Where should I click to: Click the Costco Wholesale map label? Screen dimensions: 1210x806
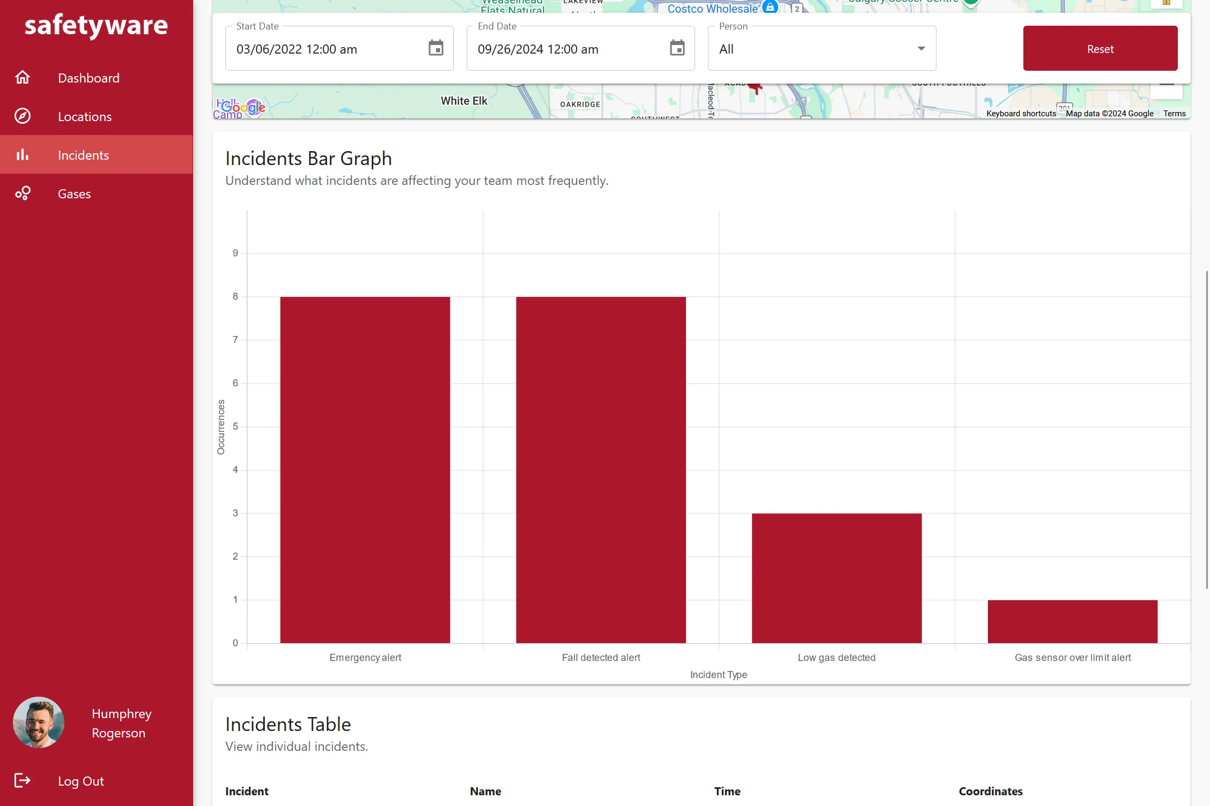[x=712, y=8]
